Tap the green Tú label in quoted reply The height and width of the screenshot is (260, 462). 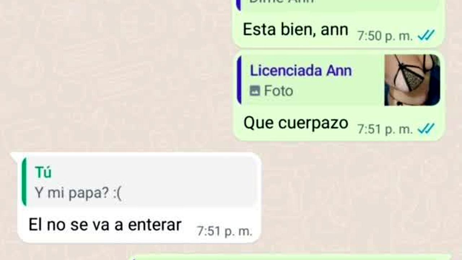click(43, 173)
